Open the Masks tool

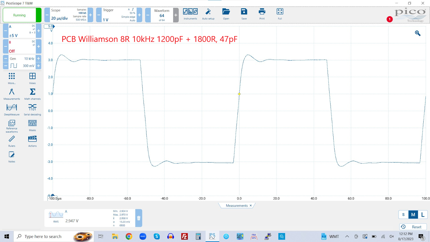pyautogui.click(x=33, y=126)
